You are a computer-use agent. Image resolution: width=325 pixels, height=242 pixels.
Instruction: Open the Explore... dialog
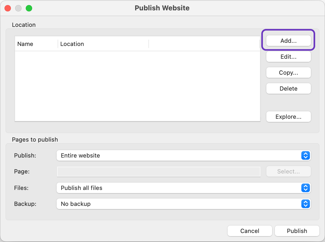pyautogui.click(x=288, y=117)
